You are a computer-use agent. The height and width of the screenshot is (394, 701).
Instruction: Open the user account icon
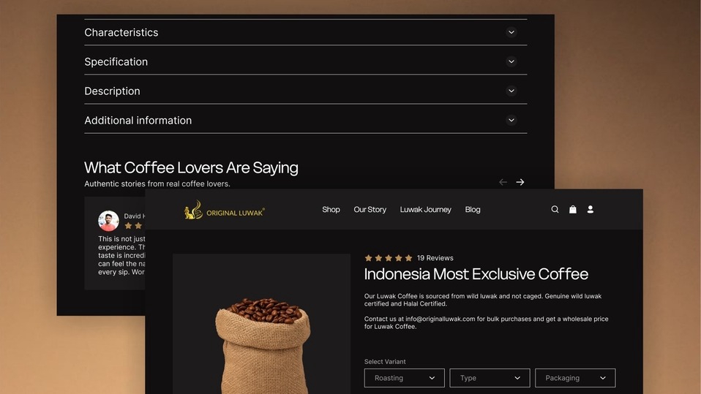tap(590, 209)
